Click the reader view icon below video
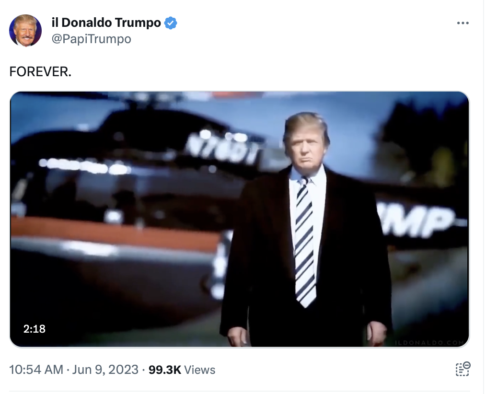This screenshot has width=486, height=394. coord(463,369)
